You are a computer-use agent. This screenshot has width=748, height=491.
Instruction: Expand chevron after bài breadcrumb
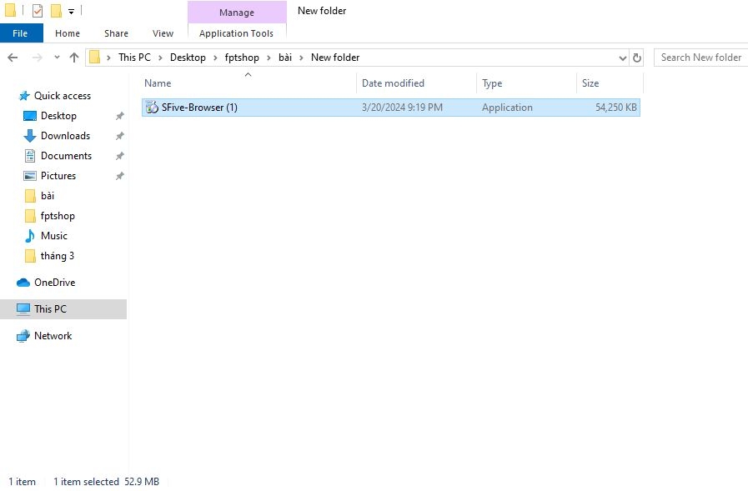click(x=301, y=58)
